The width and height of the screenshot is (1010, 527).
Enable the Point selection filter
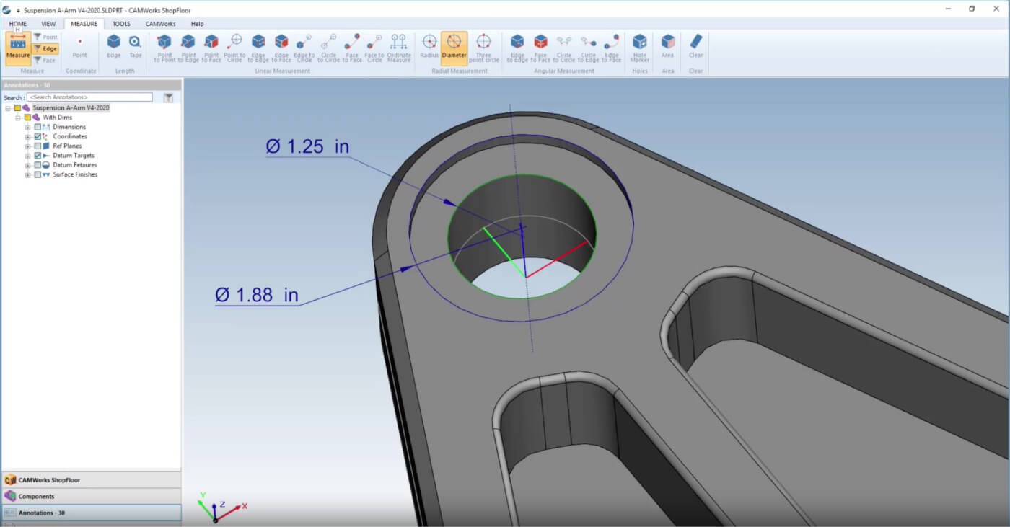tap(45, 37)
